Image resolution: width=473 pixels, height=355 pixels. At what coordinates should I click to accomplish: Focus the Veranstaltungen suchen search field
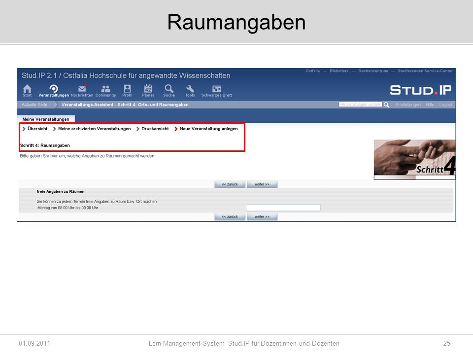click(x=361, y=105)
